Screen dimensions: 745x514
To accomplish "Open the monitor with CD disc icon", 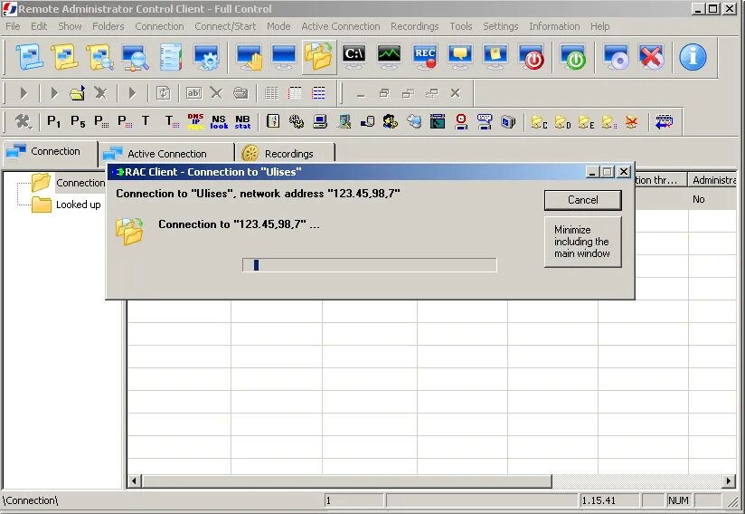I will point(616,57).
